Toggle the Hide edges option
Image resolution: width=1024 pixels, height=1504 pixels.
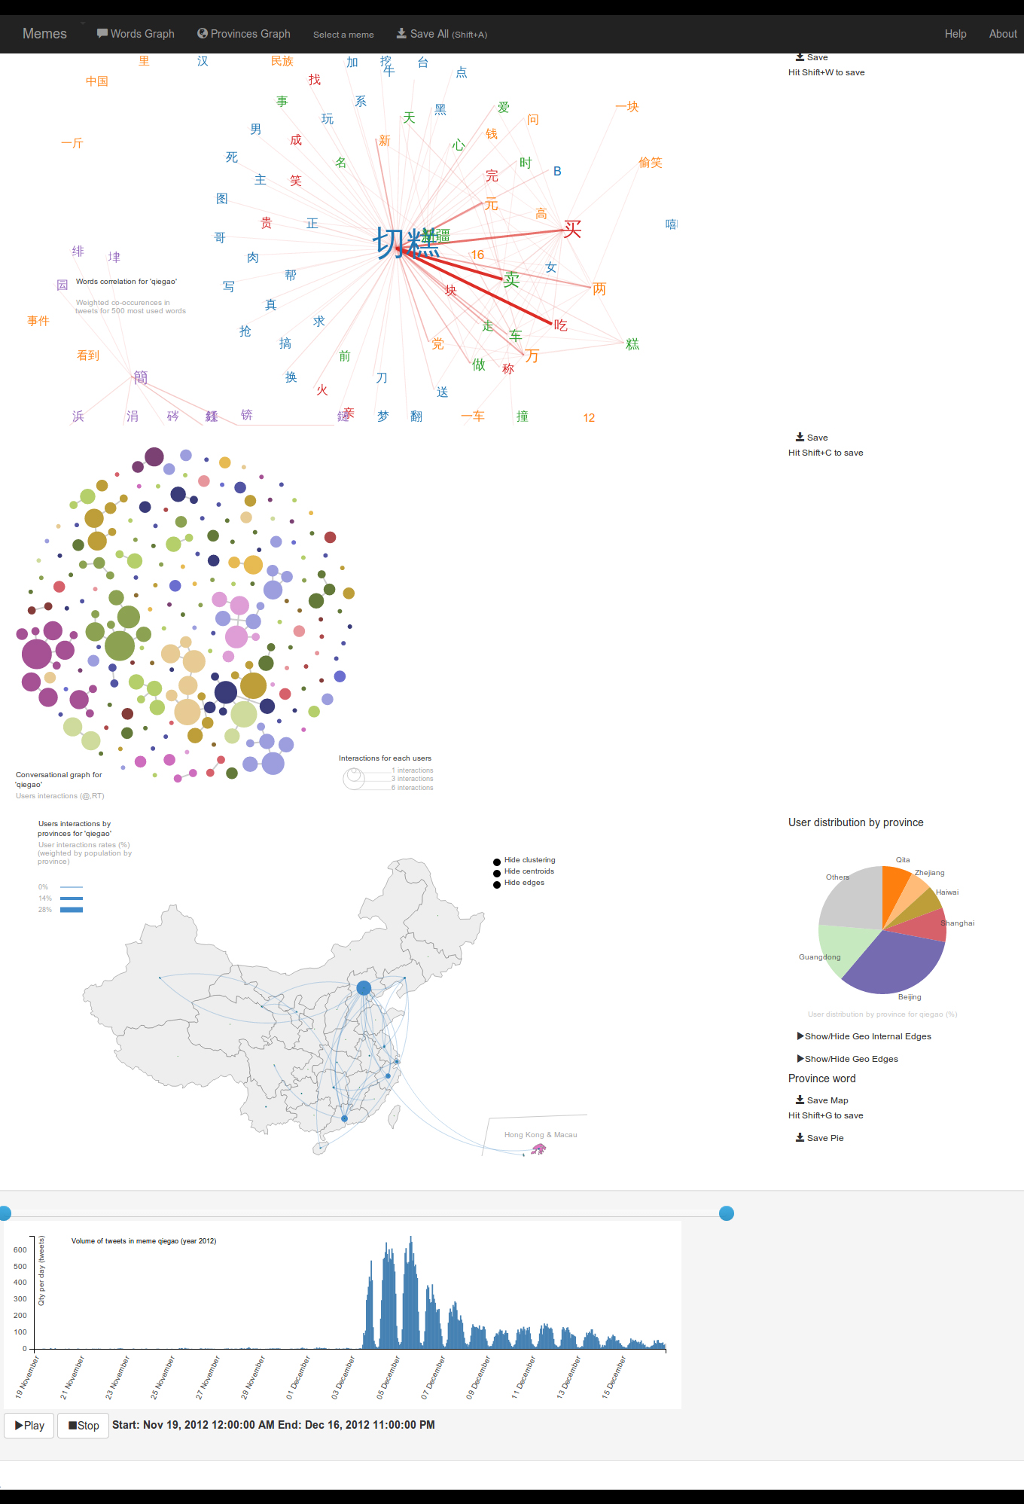(497, 884)
